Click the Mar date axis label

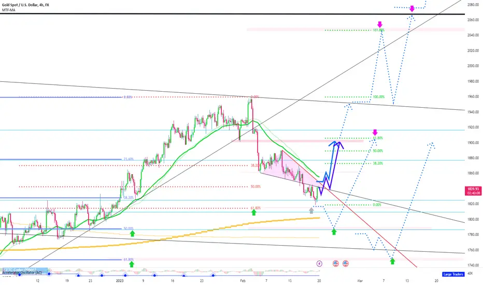click(360, 281)
